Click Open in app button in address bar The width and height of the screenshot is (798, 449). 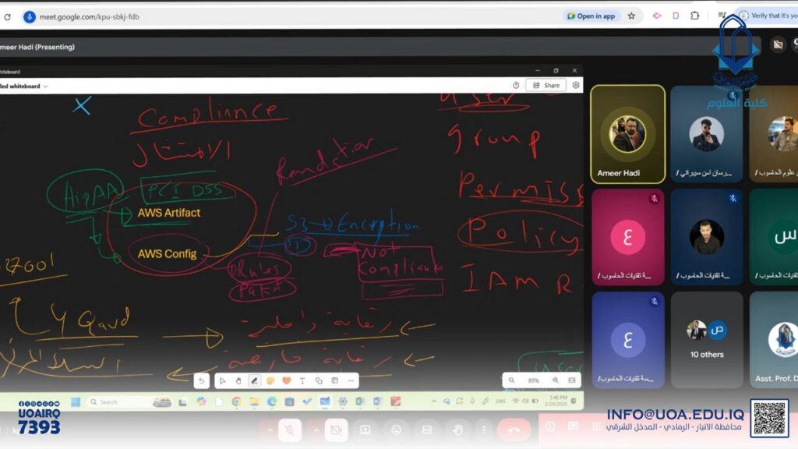coord(591,16)
